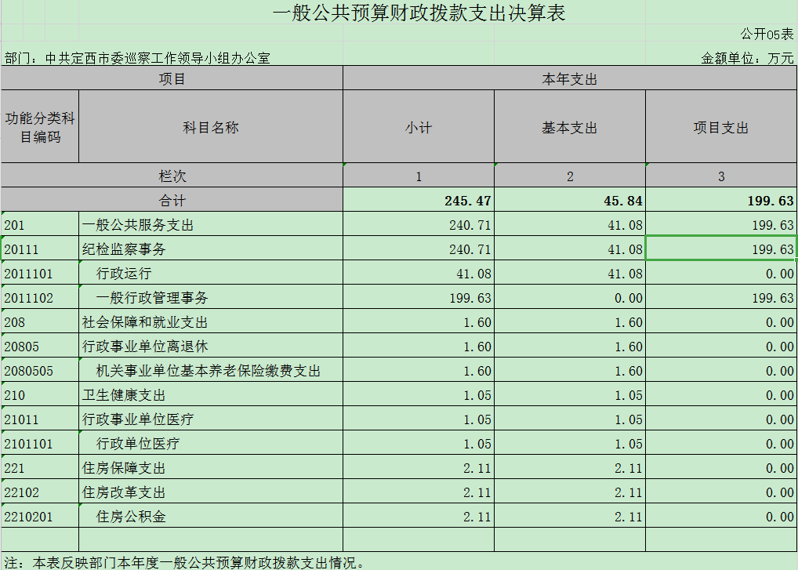Click the 行政事业单位离退休 cell
This screenshot has width=798, height=570.
(x=211, y=346)
